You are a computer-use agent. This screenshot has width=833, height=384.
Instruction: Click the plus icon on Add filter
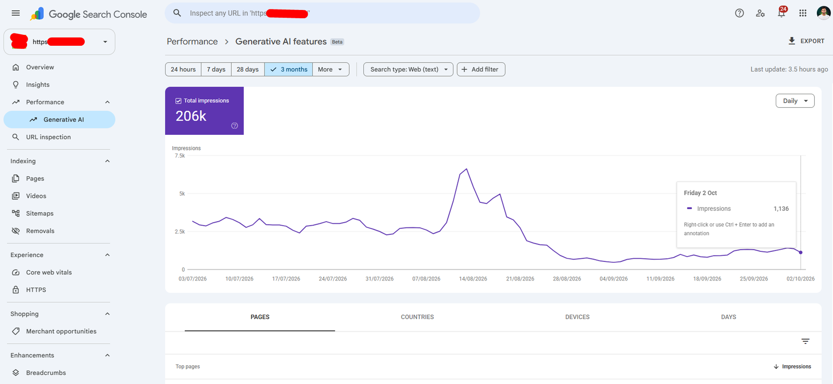click(x=464, y=69)
